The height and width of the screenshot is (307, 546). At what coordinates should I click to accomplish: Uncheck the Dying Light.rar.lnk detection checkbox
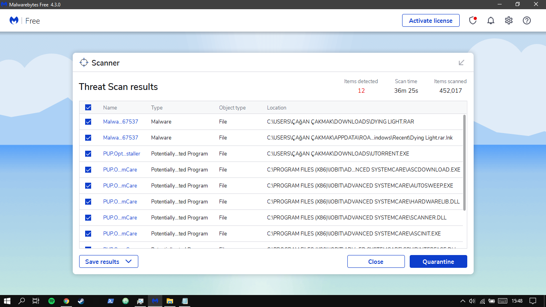(x=88, y=138)
